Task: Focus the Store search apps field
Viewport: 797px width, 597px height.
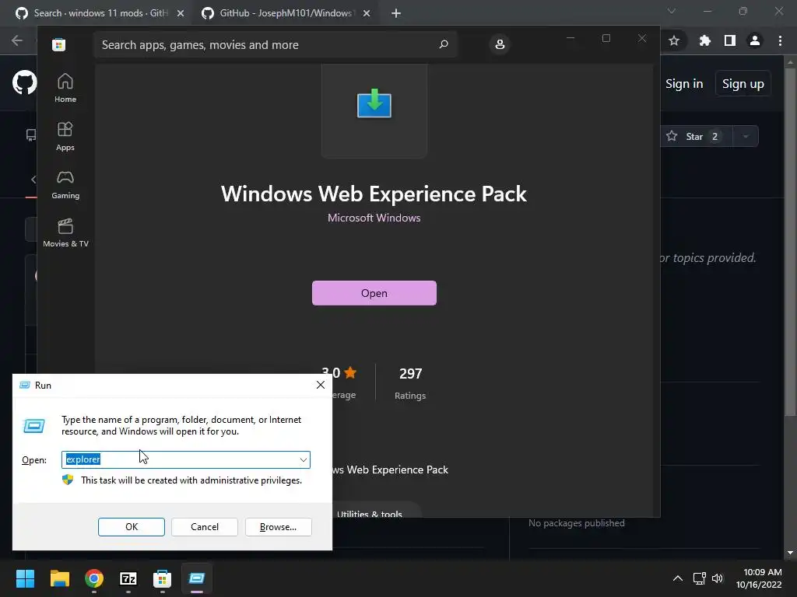Action: click(275, 44)
